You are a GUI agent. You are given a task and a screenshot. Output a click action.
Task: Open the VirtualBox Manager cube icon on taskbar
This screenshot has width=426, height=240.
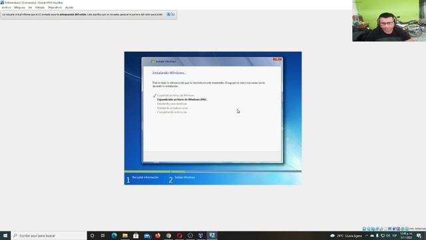pyautogui.click(x=201, y=235)
